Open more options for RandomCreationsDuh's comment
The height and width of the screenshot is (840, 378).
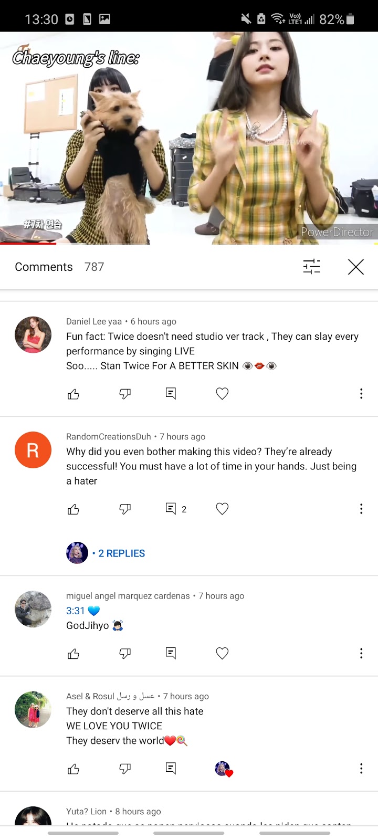coord(361,509)
